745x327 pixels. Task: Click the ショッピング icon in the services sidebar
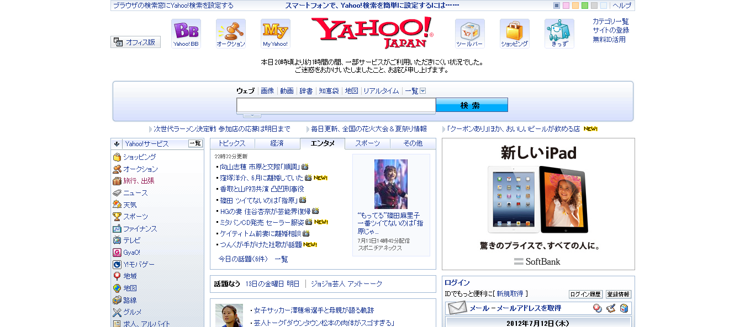click(x=117, y=157)
